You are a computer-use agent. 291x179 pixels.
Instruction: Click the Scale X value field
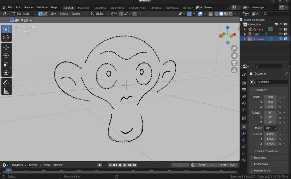270,134
